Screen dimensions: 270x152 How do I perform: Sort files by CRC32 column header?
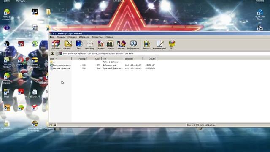pos(149,59)
